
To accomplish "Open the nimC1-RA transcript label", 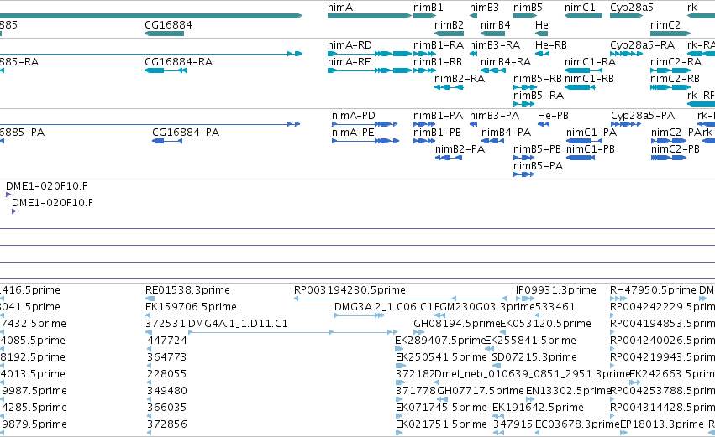I will pyautogui.click(x=590, y=62).
